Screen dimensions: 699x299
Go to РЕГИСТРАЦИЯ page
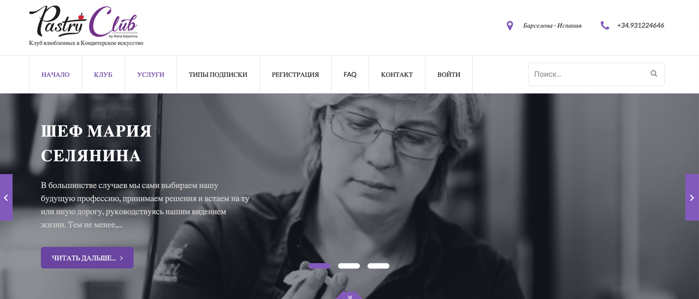click(295, 75)
